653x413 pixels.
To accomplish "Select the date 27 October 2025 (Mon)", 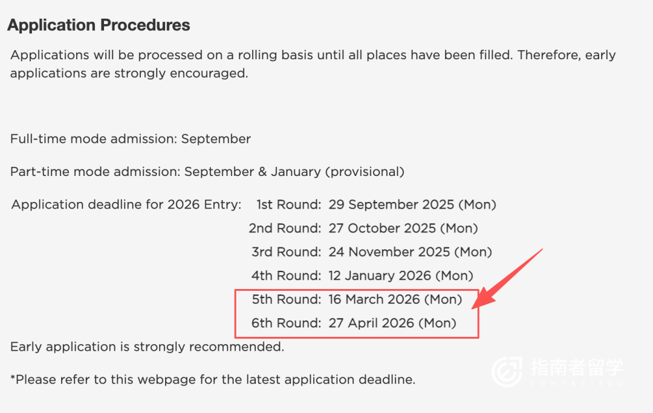I will 403,228.
